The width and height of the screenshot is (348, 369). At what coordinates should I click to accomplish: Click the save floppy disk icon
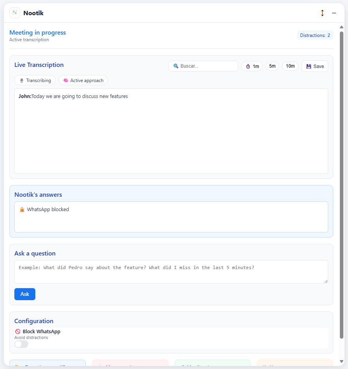(x=309, y=66)
